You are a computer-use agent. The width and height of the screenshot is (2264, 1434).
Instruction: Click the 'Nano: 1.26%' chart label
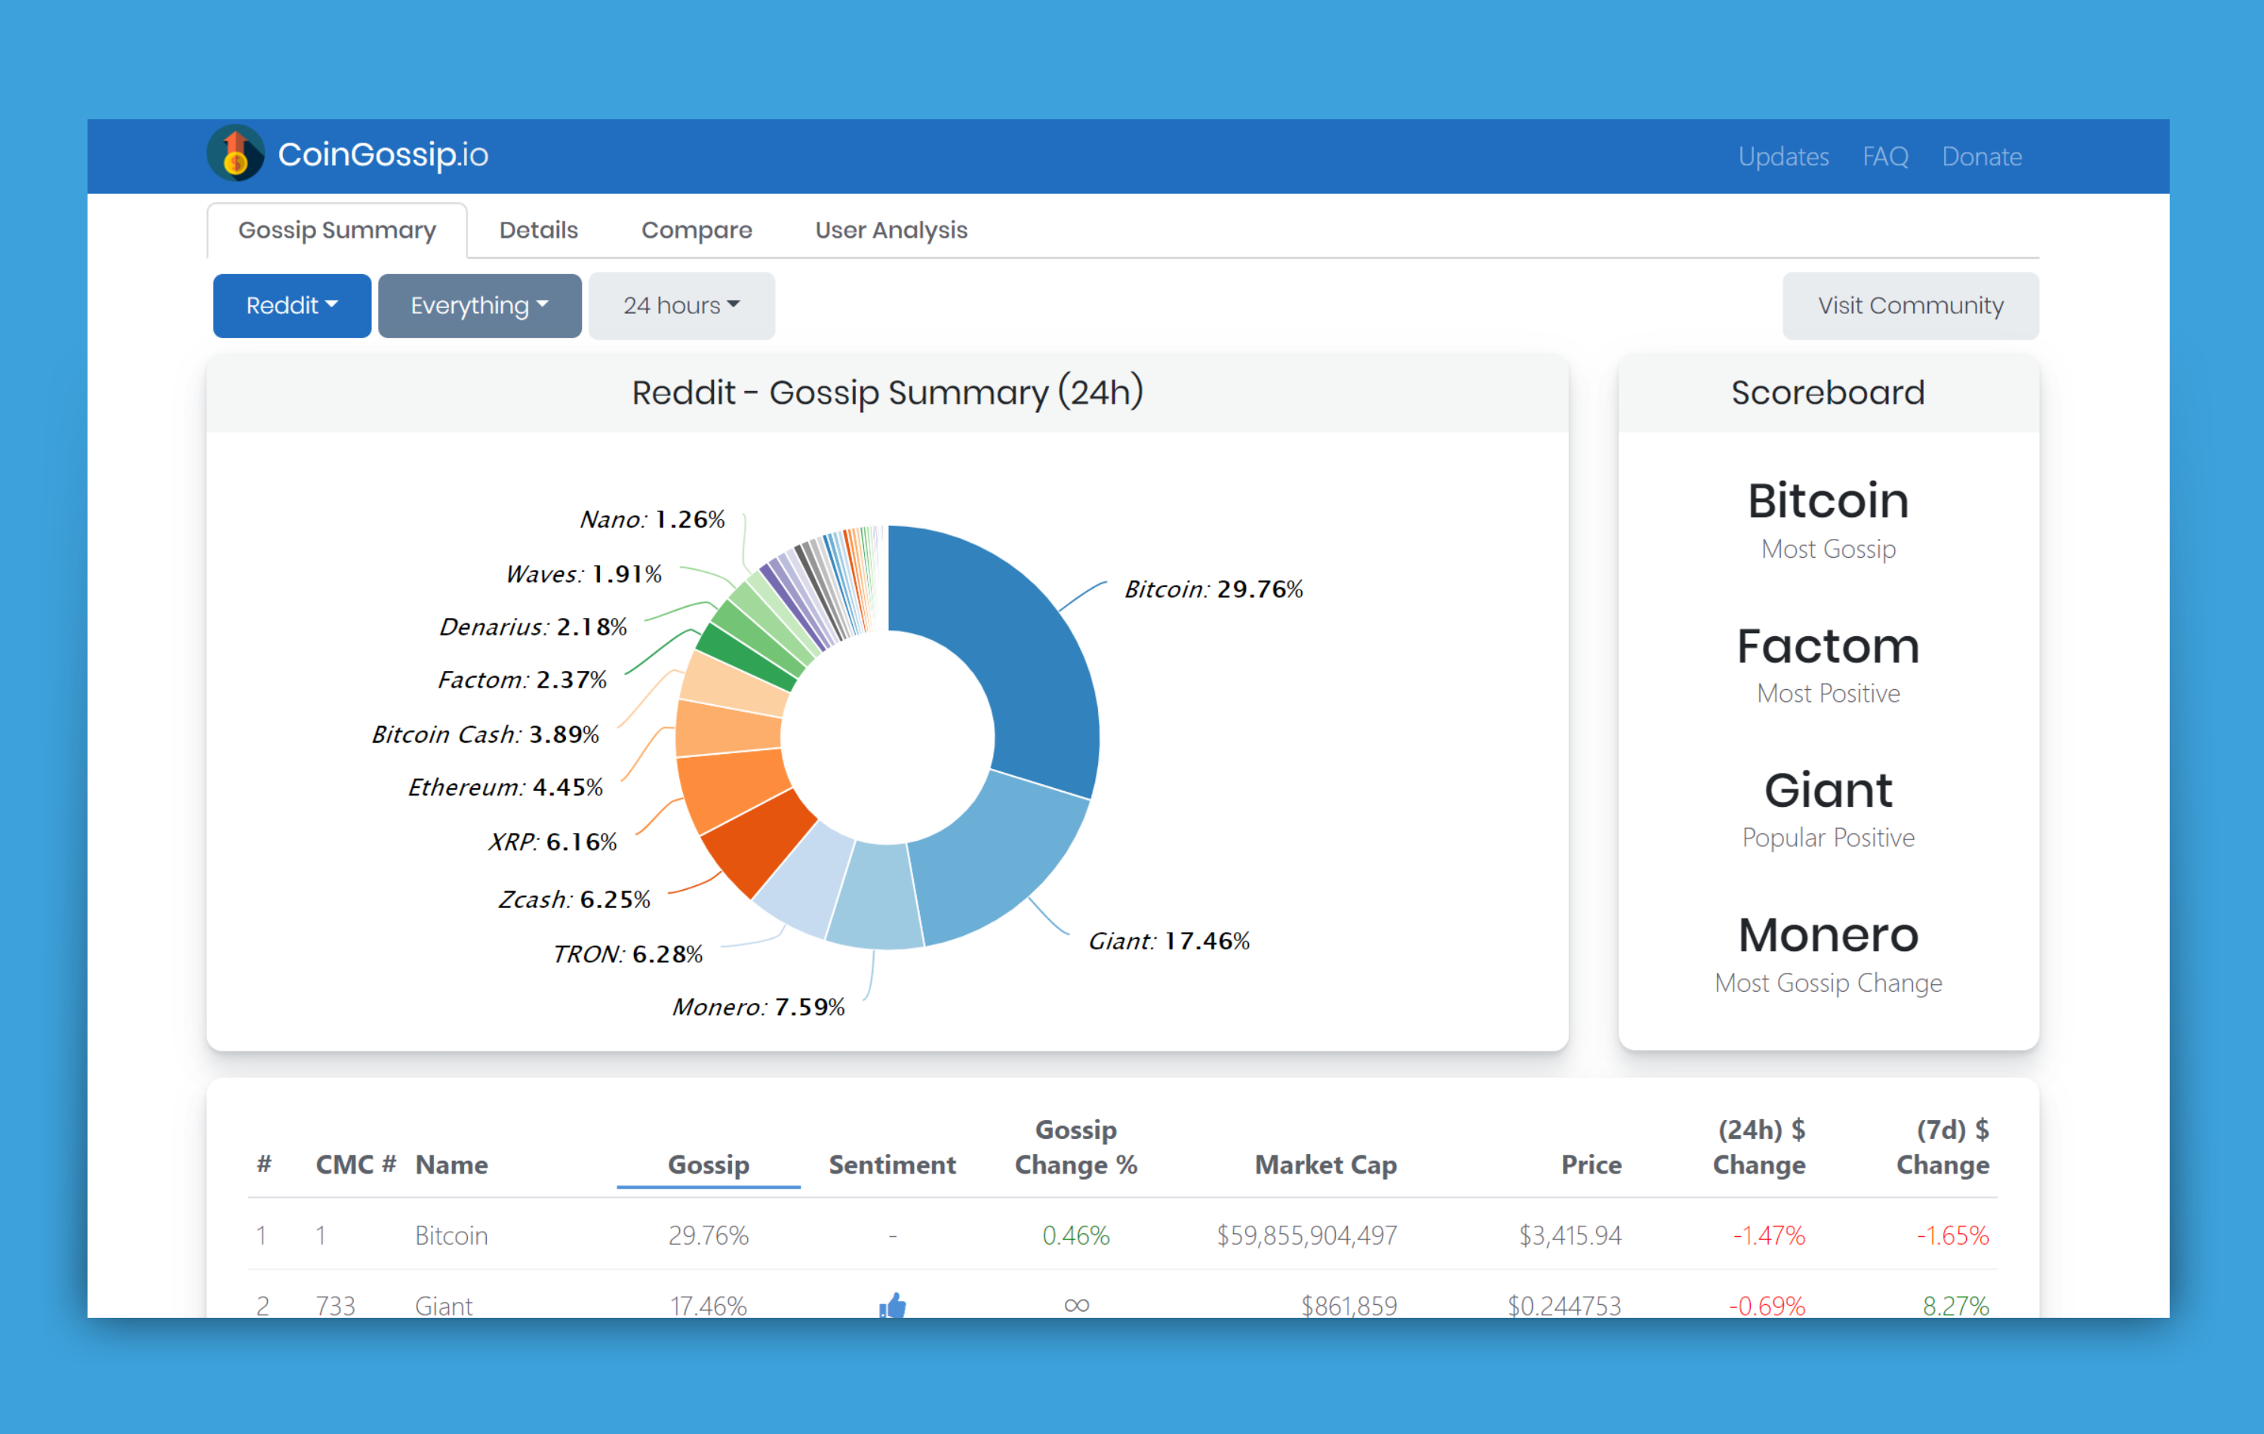click(x=651, y=520)
